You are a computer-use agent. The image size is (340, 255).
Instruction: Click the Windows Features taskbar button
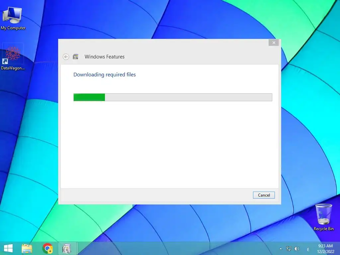tap(67, 248)
